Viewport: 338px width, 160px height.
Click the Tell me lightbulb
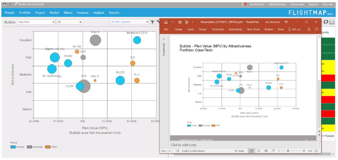[289, 29]
